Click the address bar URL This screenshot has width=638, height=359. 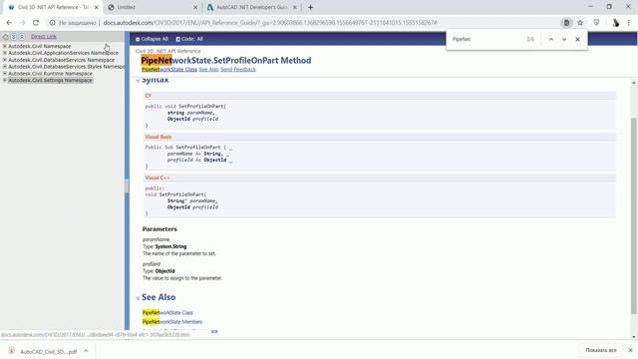[x=270, y=23]
